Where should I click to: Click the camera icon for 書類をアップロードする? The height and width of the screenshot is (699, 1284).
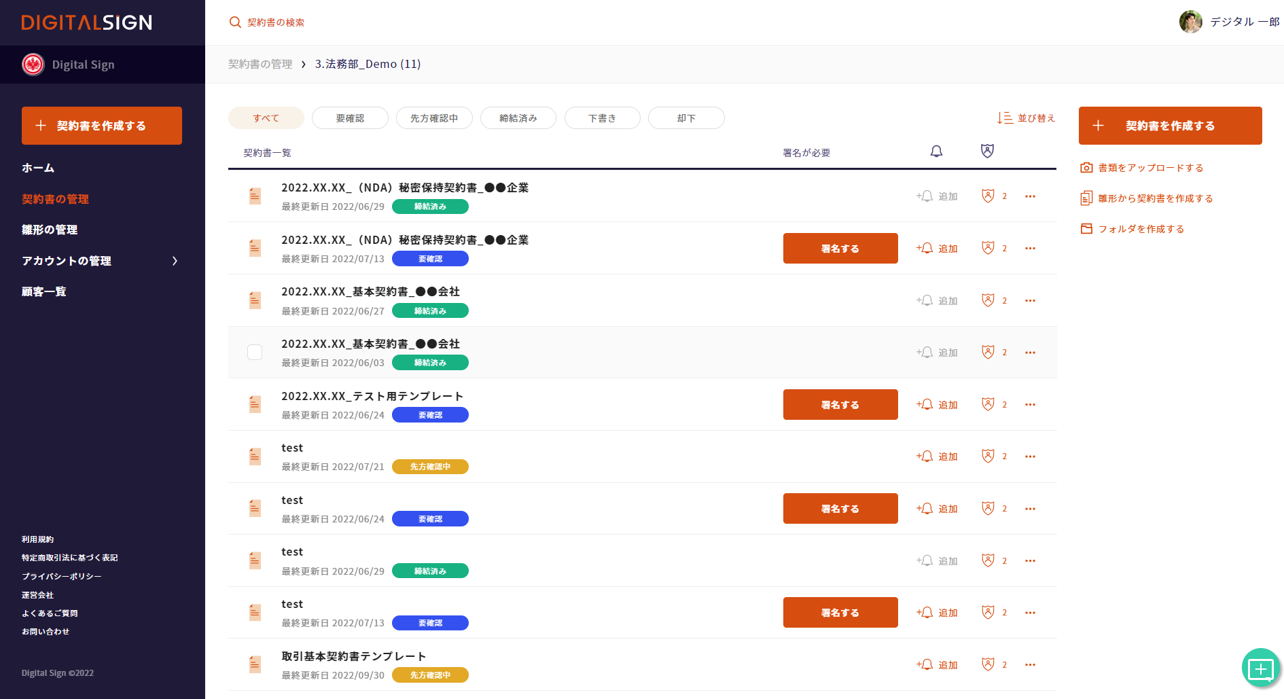click(x=1086, y=168)
